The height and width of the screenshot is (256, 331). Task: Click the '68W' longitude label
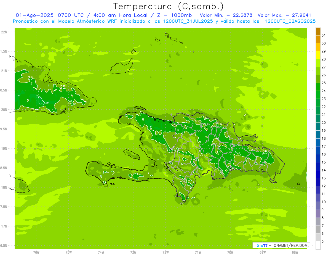pos(295,252)
